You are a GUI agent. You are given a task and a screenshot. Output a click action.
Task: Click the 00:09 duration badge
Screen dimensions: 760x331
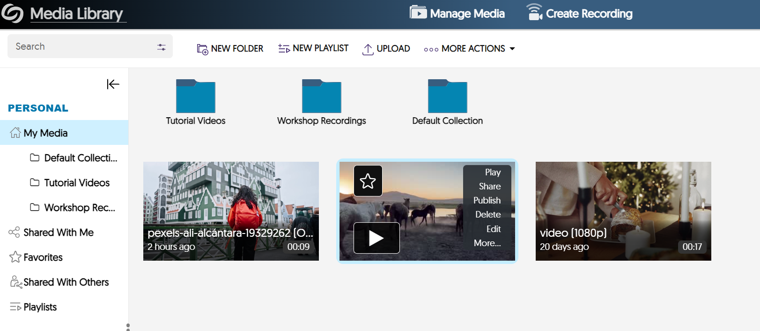[x=298, y=247]
